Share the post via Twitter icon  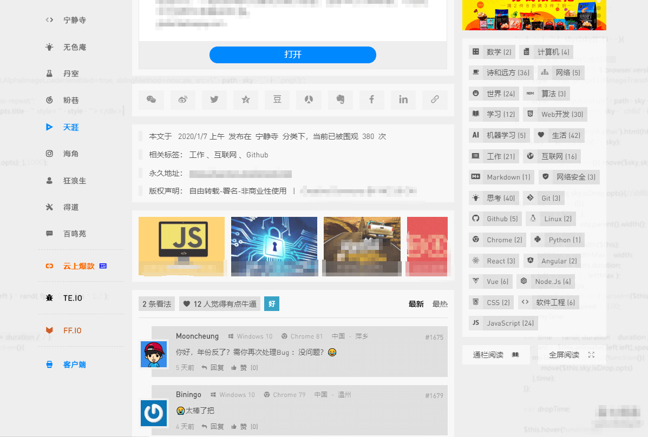214,100
